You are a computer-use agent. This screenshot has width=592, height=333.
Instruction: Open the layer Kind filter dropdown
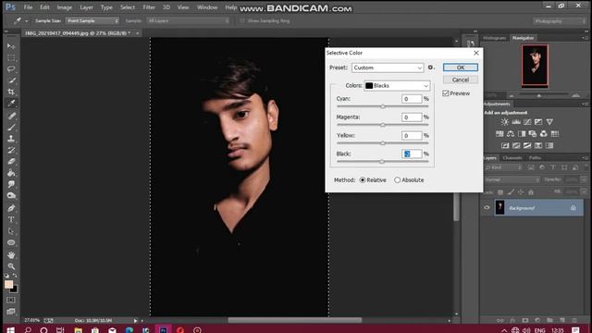(503, 167)
